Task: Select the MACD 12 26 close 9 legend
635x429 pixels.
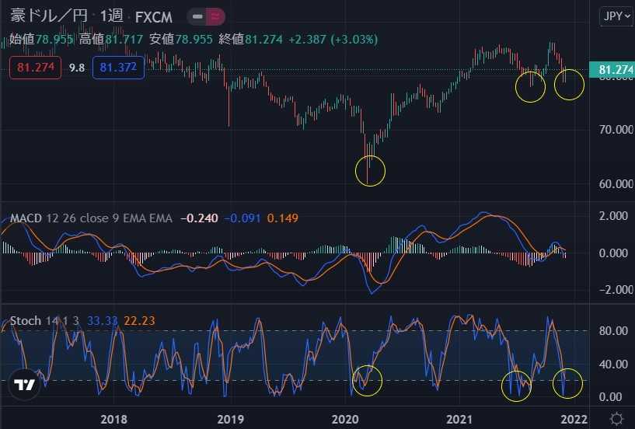Action: (x=91, y=218)
